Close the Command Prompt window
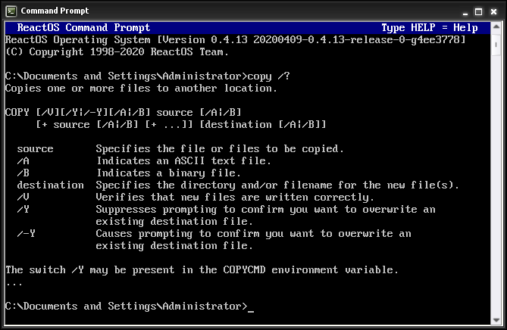 493,11
